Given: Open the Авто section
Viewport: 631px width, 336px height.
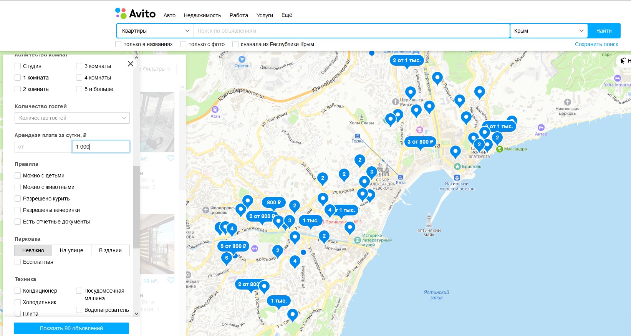Looking at the screenshot, I should point(169,15).
